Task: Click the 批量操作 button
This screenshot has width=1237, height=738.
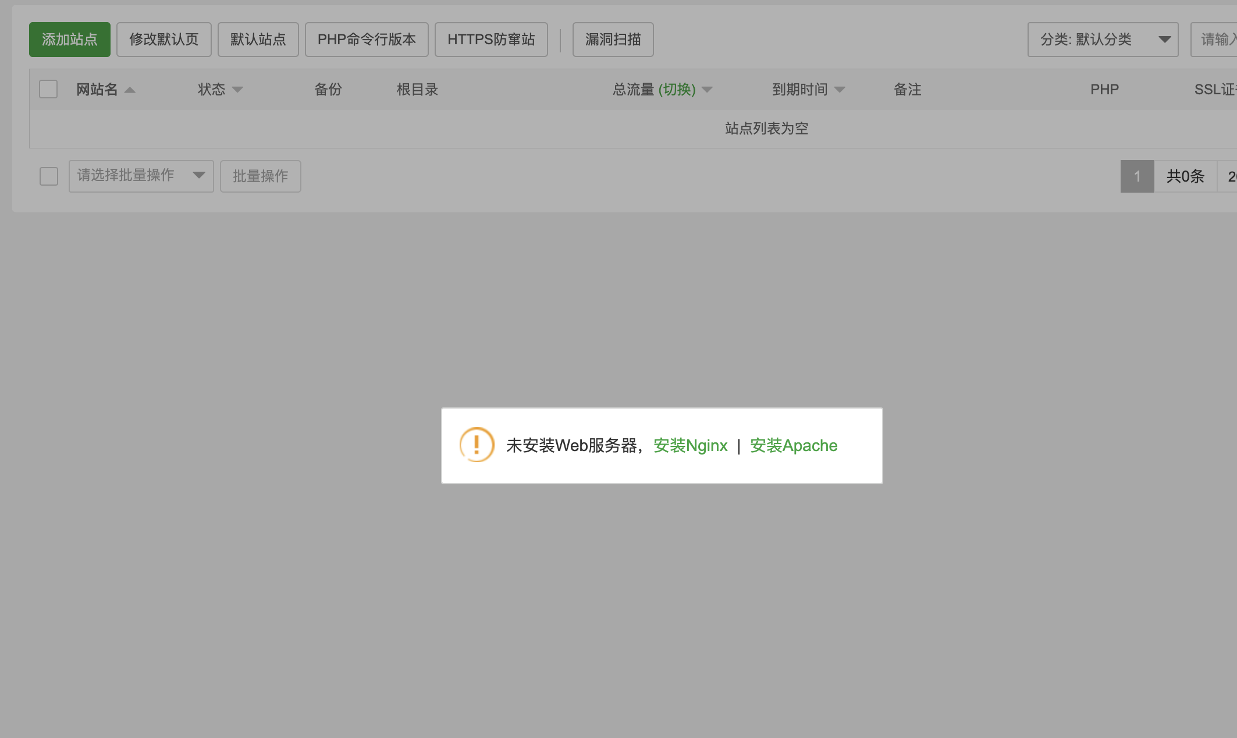Action: (261, 176)
